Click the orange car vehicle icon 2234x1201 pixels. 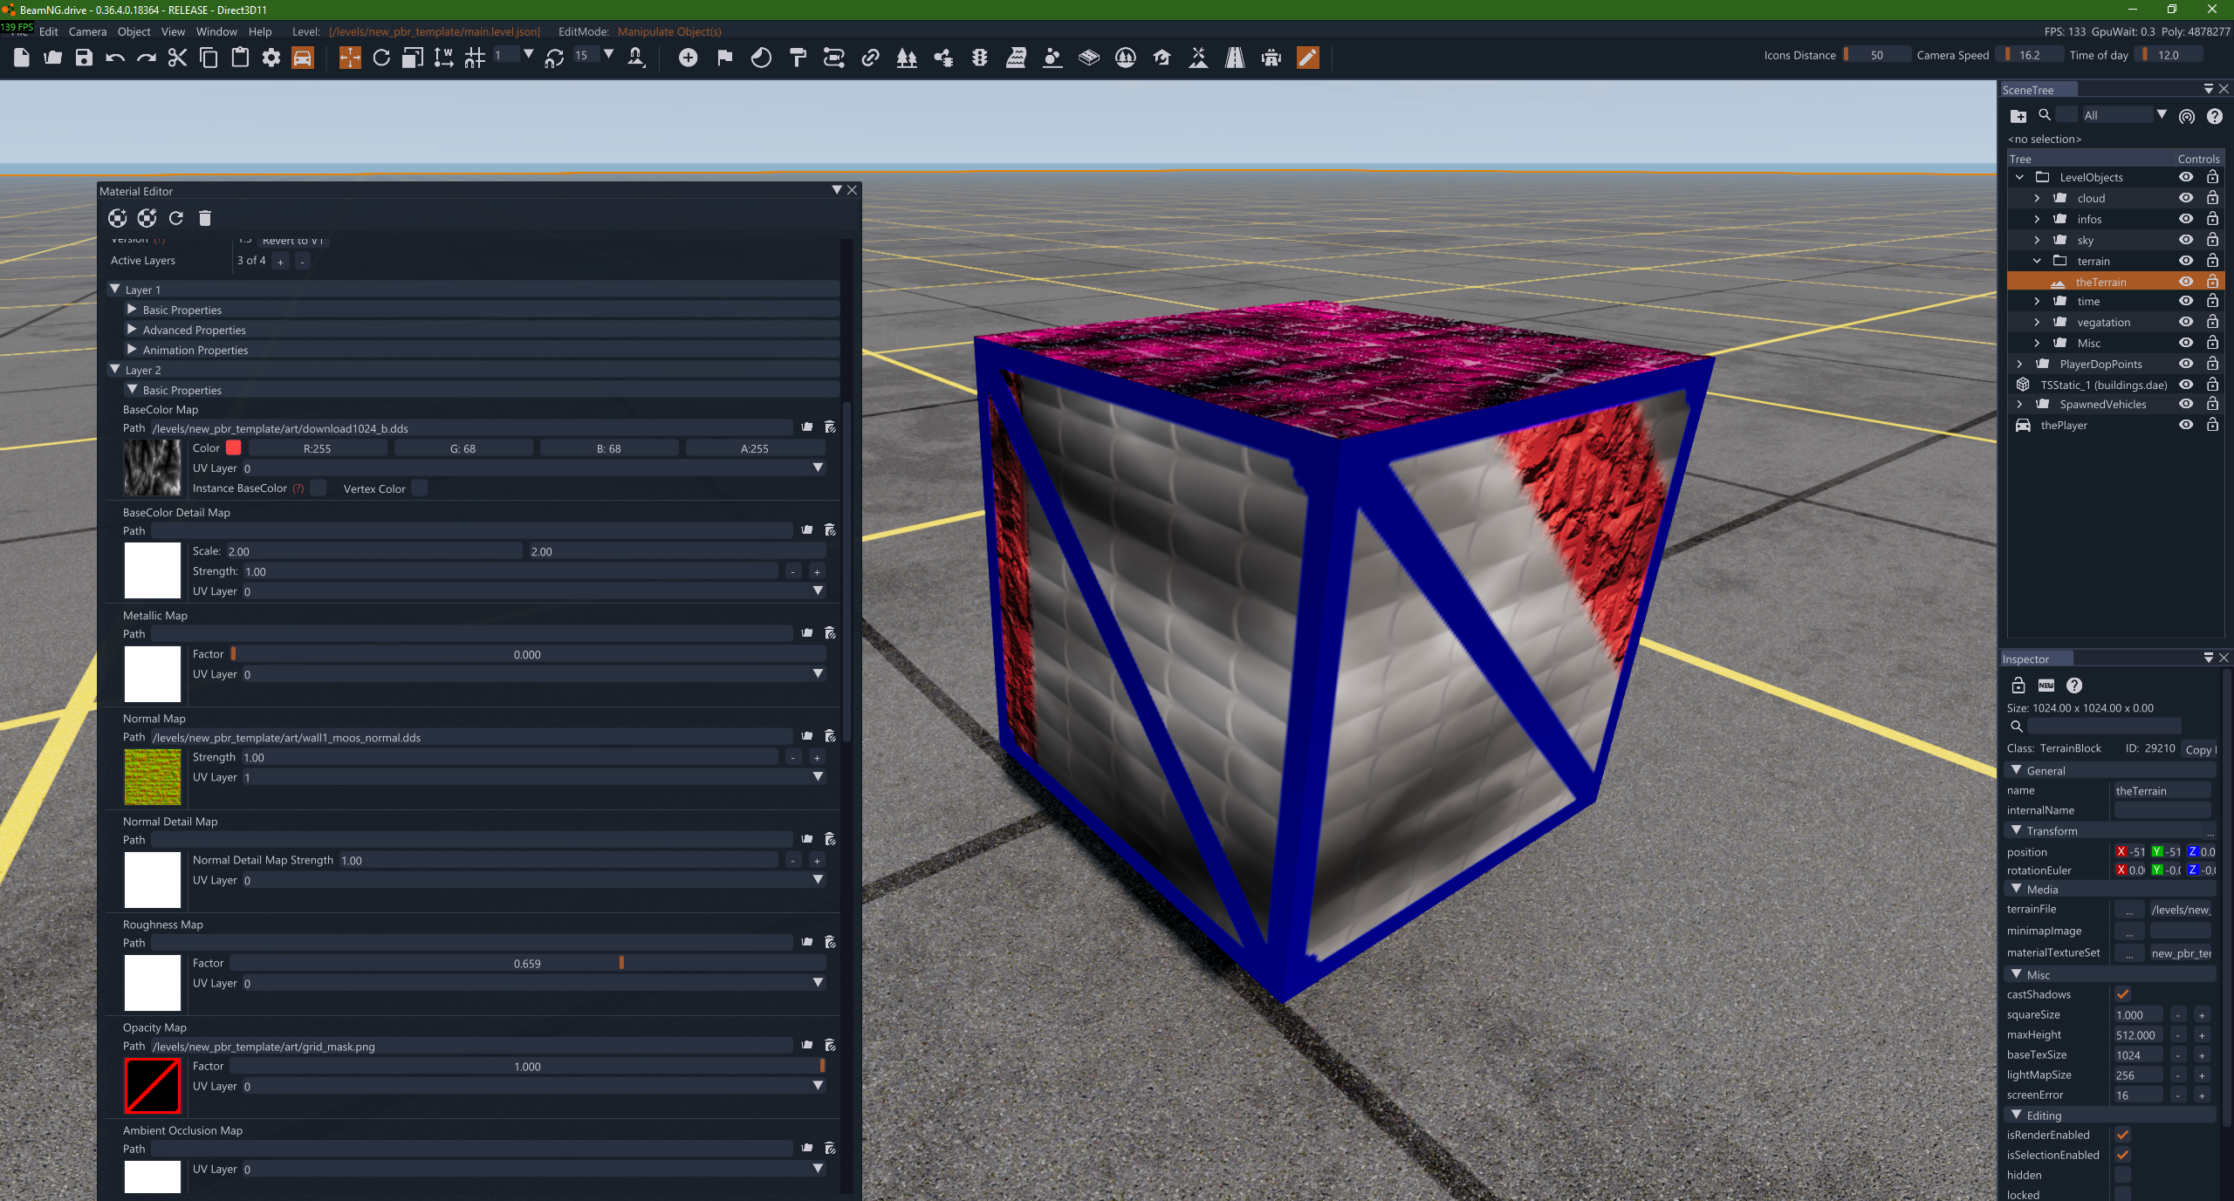(x=302, y=58)
